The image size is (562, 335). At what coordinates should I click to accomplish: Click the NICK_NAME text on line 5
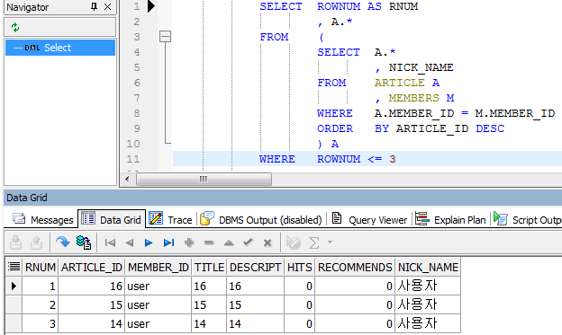click(x=421, y=67)
